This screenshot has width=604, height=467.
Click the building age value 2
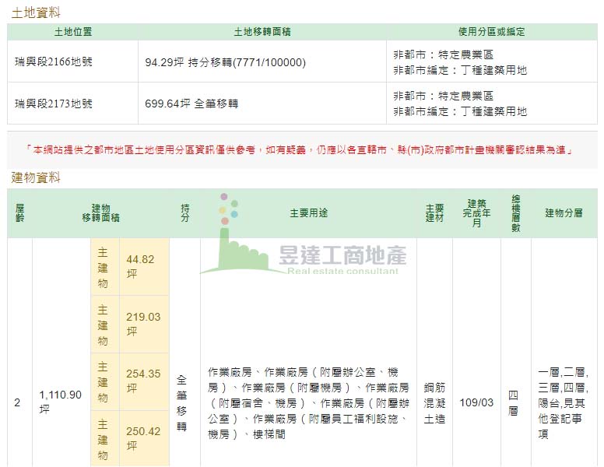[x=17, y=402]
